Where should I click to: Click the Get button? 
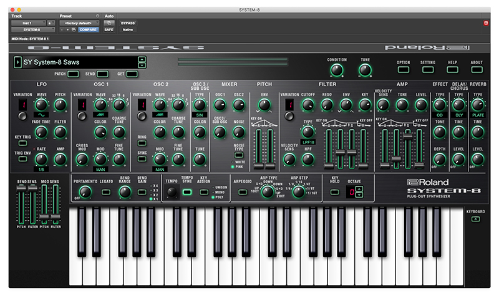(132, 74)
